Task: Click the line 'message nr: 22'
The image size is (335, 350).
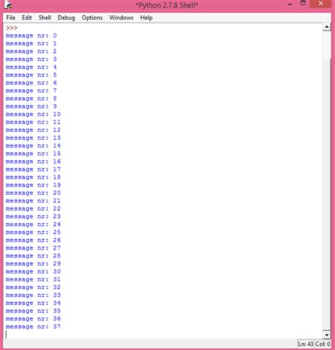Action: point(33,209)
